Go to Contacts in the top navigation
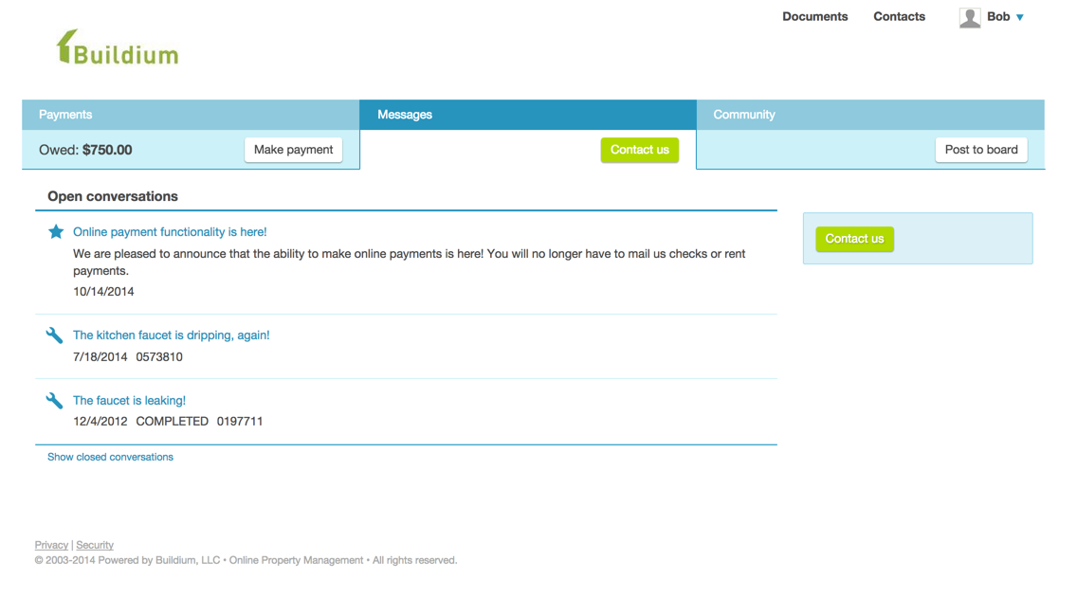The image size is (1077, 598). [899, 16]
